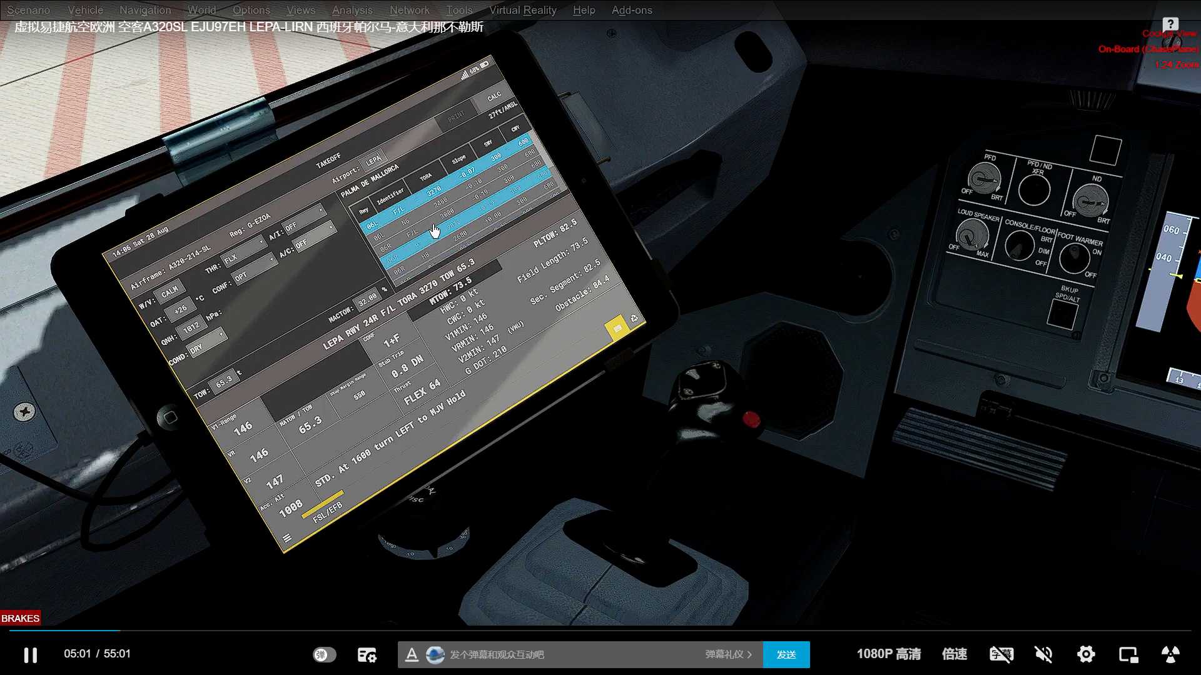Screen dimensions: 1201x675
Task: Open the COND DRY dropdown
Action: (x=208, y=343)
